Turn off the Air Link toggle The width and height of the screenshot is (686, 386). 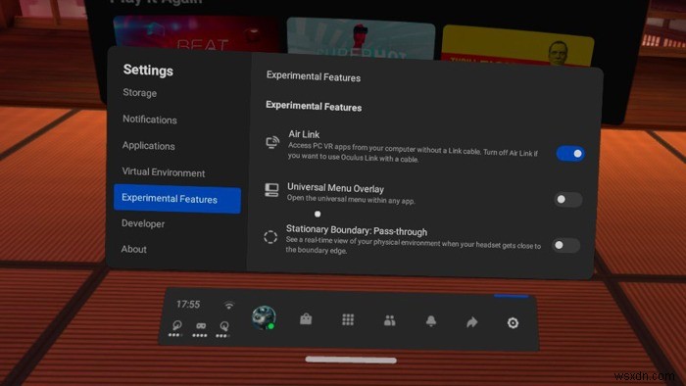(570, 154)
